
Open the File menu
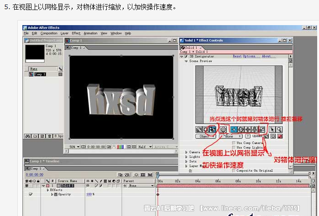tap(26, 33)
